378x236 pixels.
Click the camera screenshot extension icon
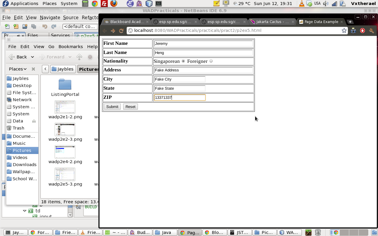[x=353, y=31]
